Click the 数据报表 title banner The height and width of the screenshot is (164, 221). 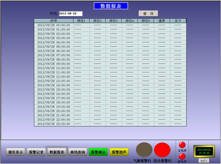(111, 6)
